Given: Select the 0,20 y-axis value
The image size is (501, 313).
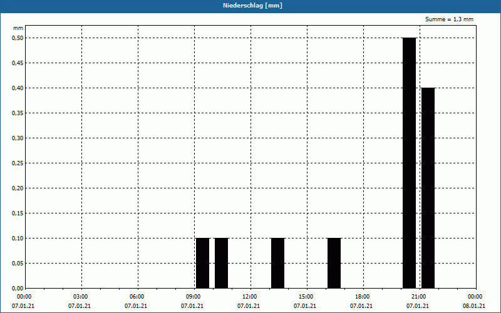Looking at the screenshot, I should point(18,188).
